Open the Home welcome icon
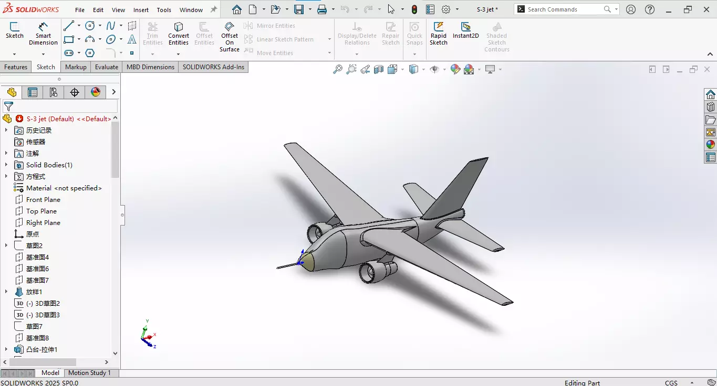Image resolution: width=717 pixels, height=386 pixels. pos(237,9)
